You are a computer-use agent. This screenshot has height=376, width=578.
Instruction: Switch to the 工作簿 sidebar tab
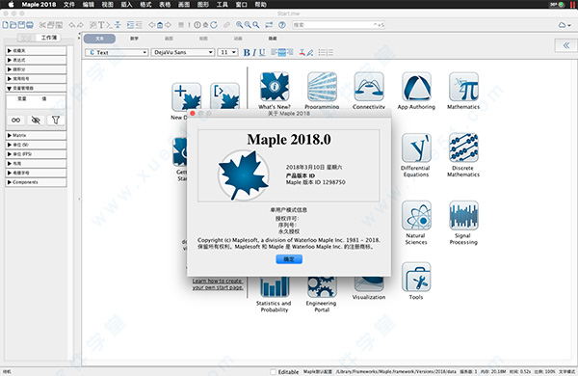pyautogui.click(x=49, y=38)
